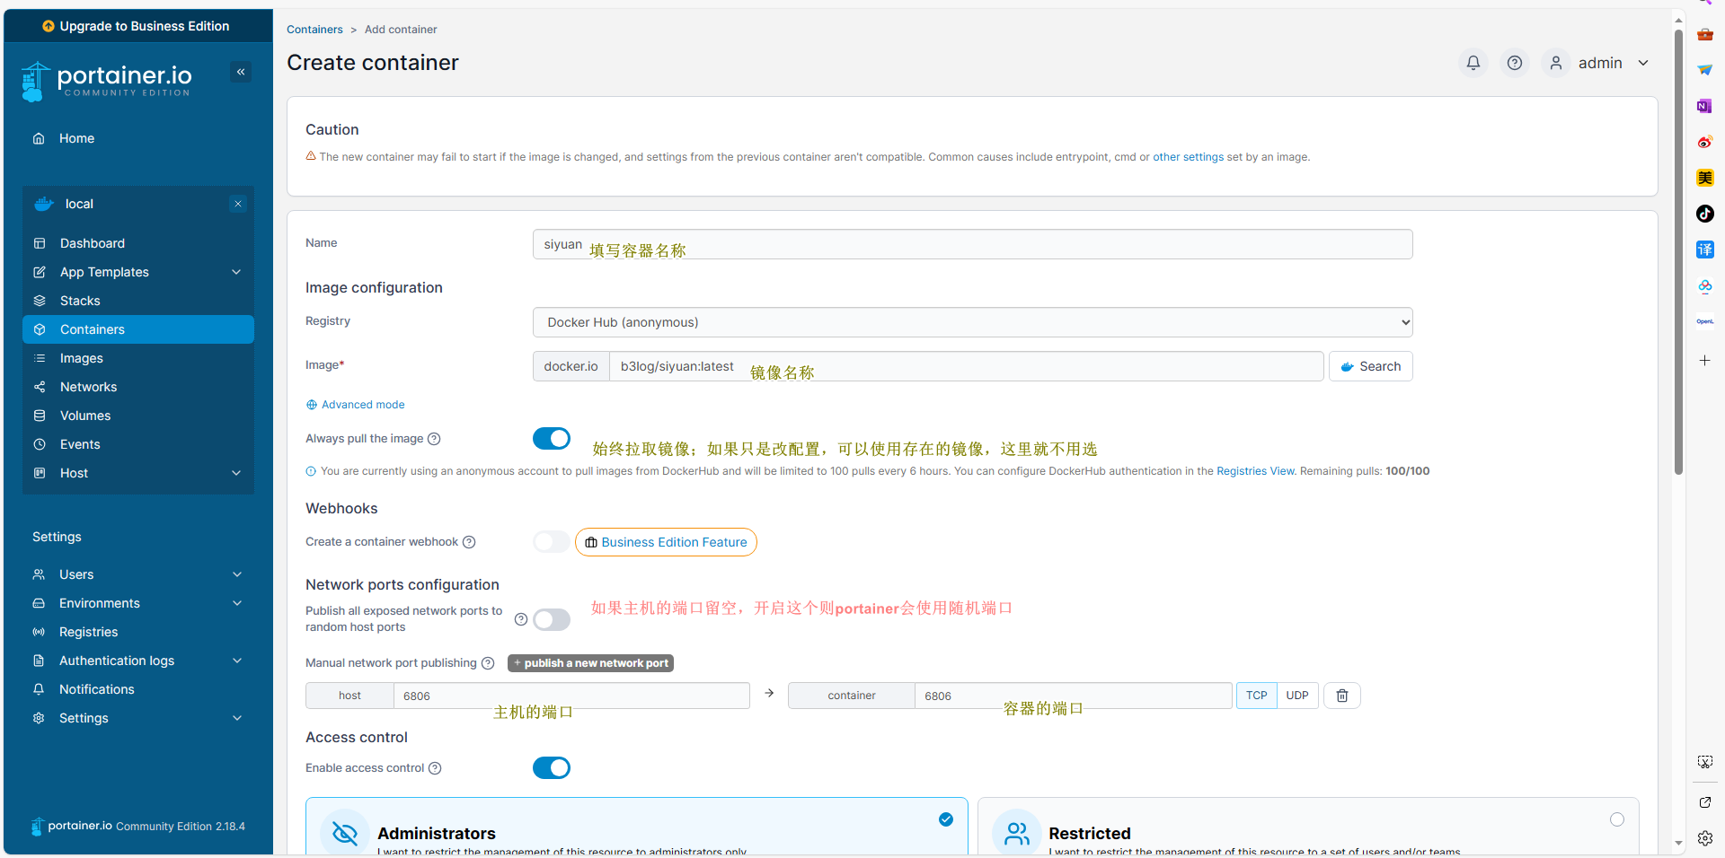This screenshot has height=858, width=1725.
Task: Open the help question mark icon
Action: [x=1515, y=63]
